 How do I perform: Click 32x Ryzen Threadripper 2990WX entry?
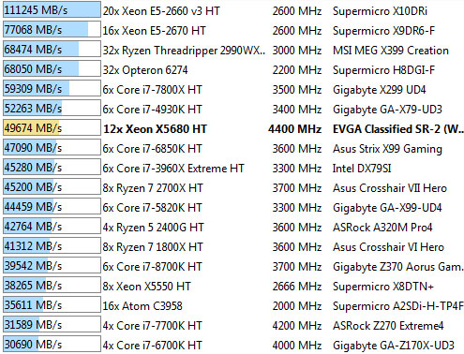pos(184,51)
